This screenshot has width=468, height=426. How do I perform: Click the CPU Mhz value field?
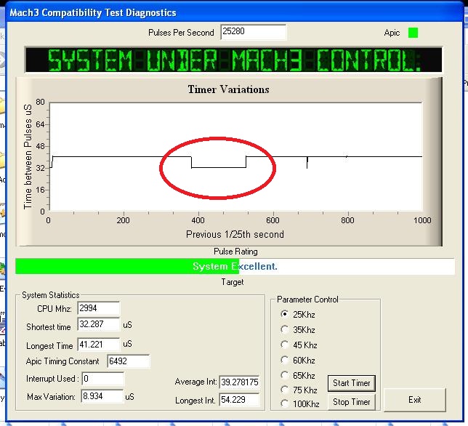[99, 308]
